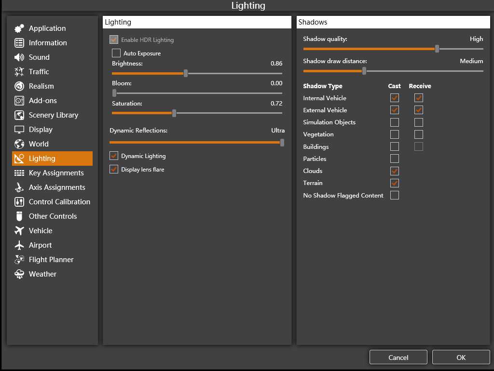Click the World globe icon
This screenshot has height=371, width=494.
pyautogui.click(x=19, y=144)
